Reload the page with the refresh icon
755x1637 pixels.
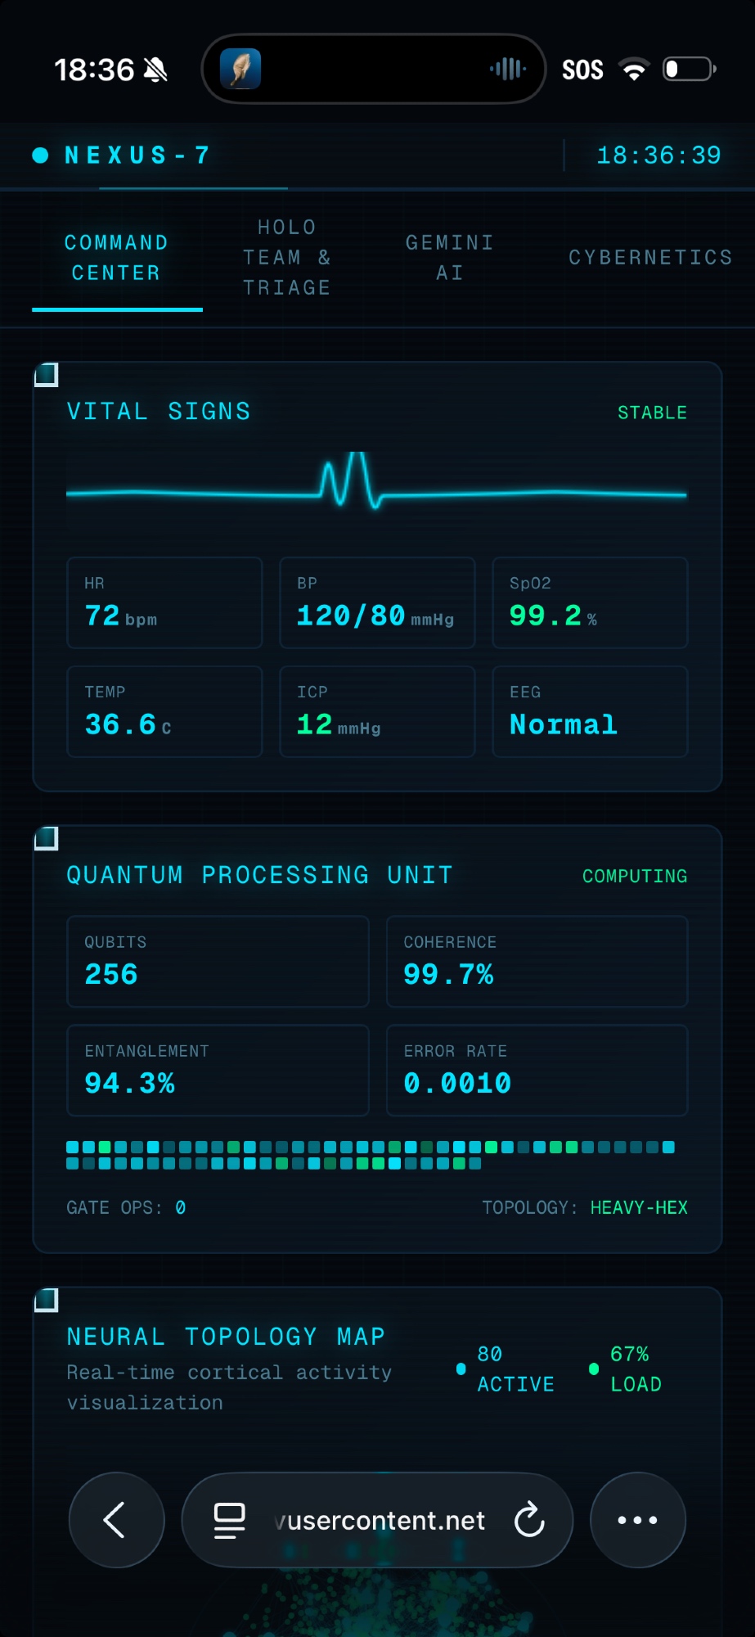tap(529, 1520)
